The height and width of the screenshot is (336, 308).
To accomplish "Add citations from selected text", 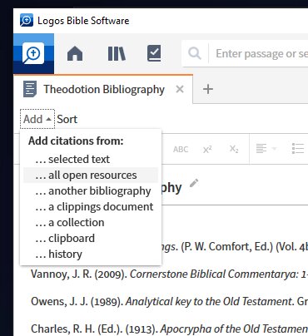I will tap(91, 159).
